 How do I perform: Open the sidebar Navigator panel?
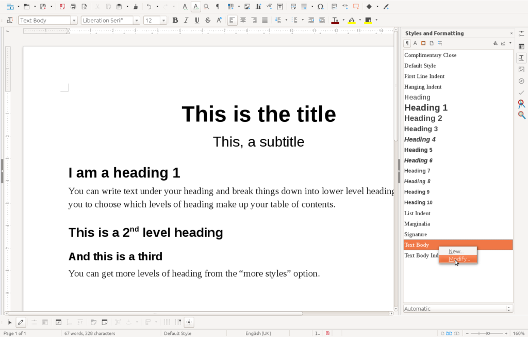(x=521, y=81)
